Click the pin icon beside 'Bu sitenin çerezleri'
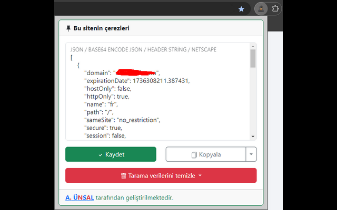 pyautogui.click(x=68, y=28)
